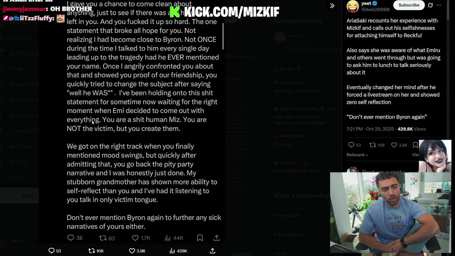View analytics of Aria's post showing 44K
Image resolution: width=455 pixels, height=256 pixels.
pyautogui.click(x=168, y=238)
